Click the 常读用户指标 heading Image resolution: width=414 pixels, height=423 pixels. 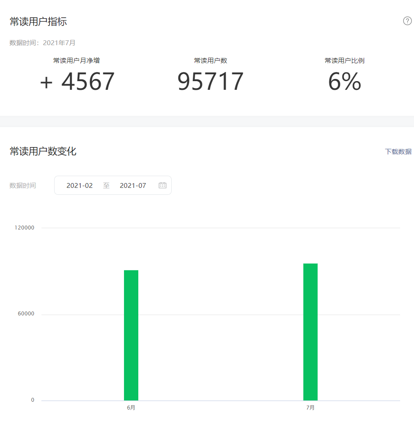pos(38,21)
